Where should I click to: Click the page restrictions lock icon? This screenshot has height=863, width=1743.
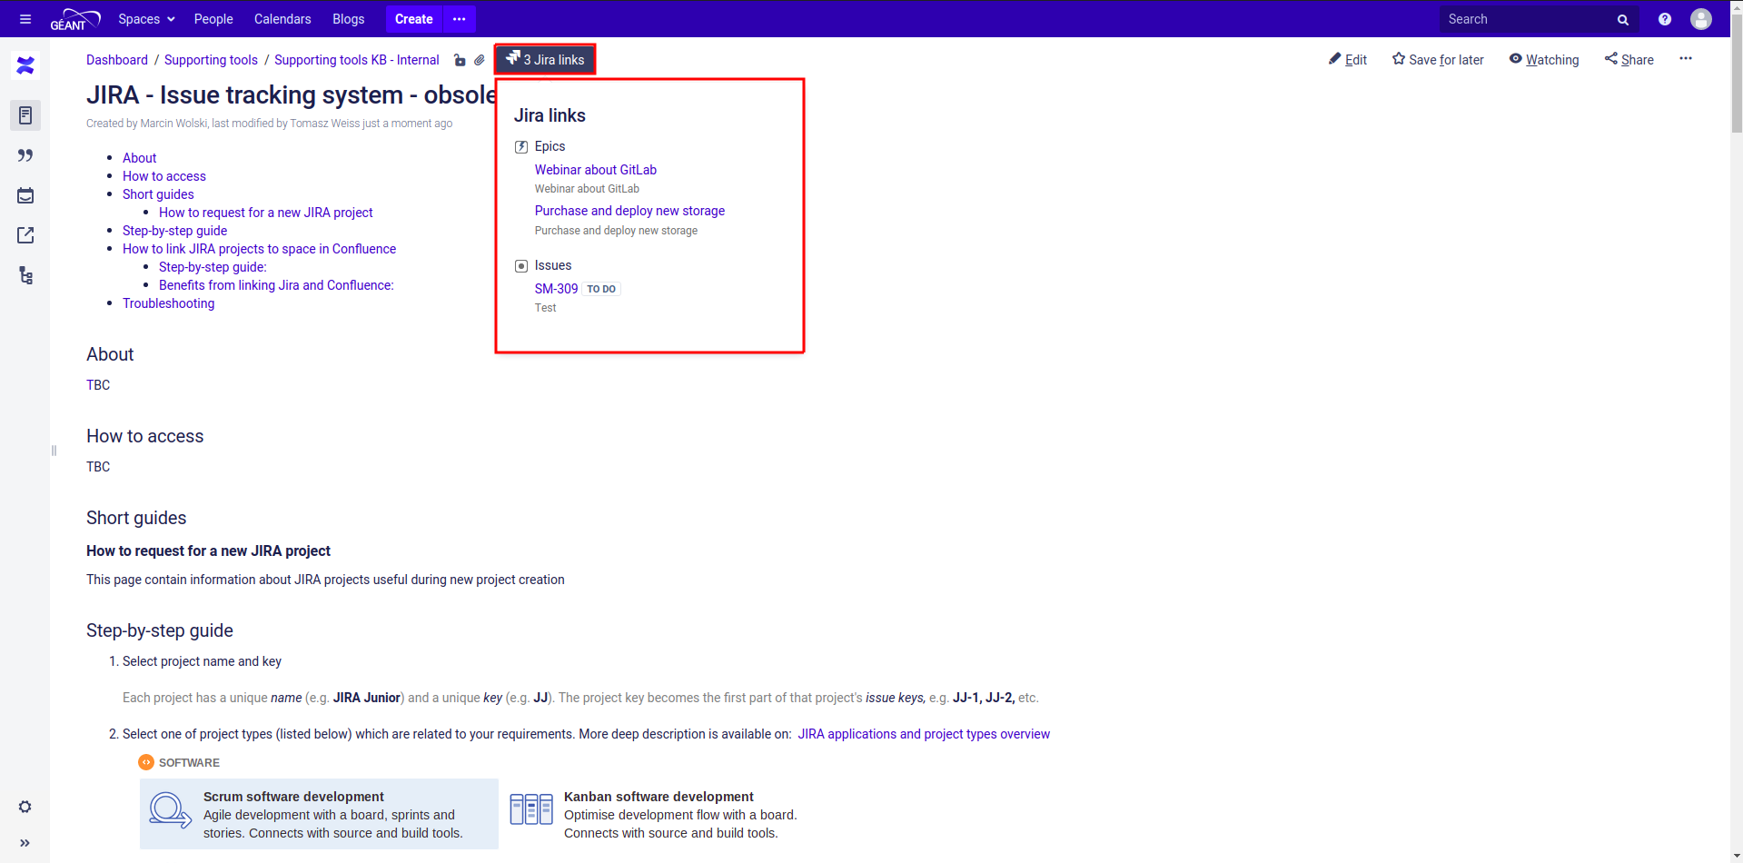pyautogui.click(x=460, y=60)
